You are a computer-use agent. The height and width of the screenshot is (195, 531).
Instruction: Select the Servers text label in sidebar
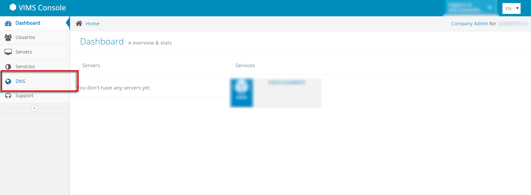24,52
